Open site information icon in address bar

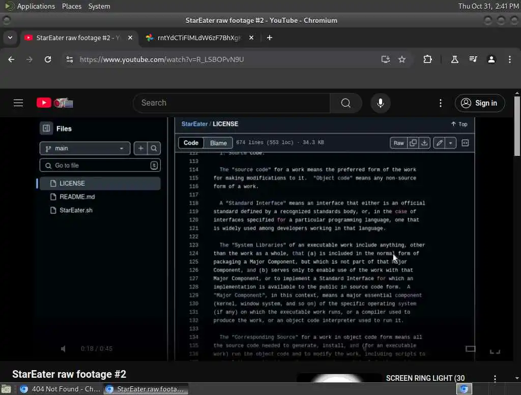click(x=69, y=59)
